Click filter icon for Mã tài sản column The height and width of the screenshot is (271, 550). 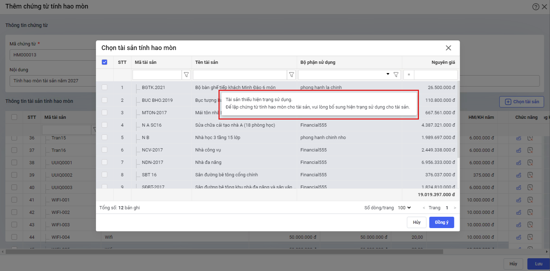point(186,75)
